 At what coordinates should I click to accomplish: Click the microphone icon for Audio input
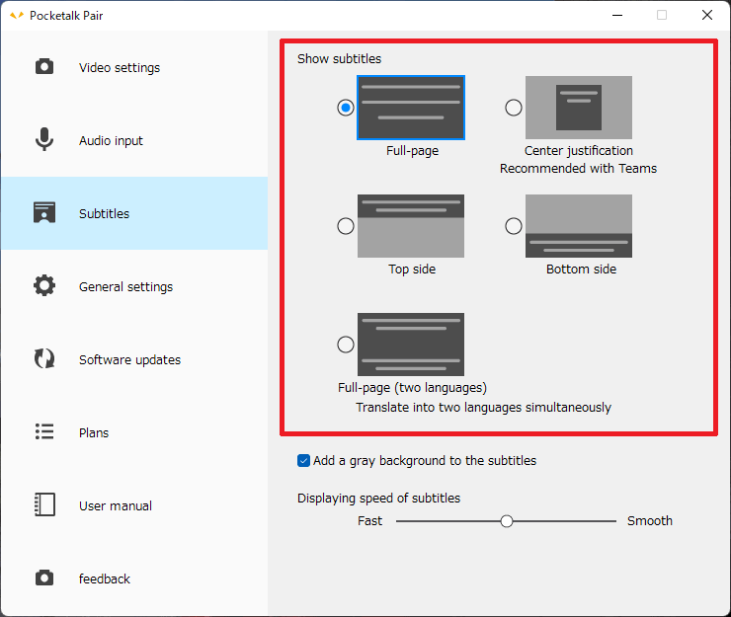tap(44, 140)
